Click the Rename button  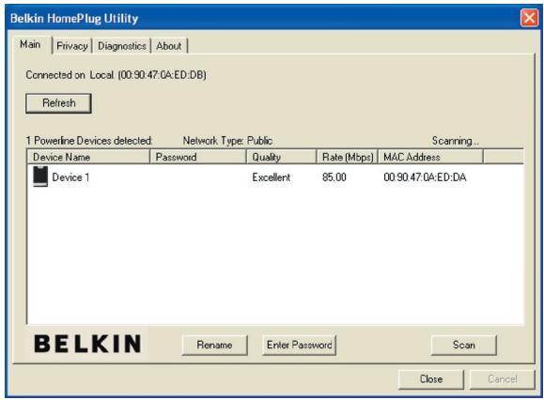[214, 345]
